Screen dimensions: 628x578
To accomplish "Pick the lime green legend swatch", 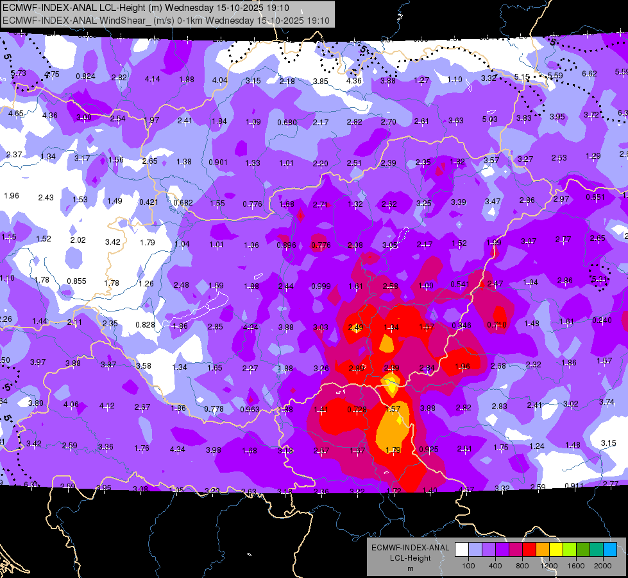I will 570,550.
